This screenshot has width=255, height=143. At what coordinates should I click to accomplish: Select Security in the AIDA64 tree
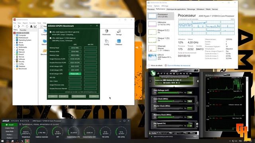22,62
